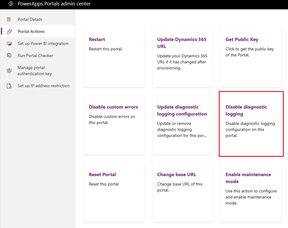Click 'Disable custom errors on this portal.' text
288x228 pixels.
(112, 119)
